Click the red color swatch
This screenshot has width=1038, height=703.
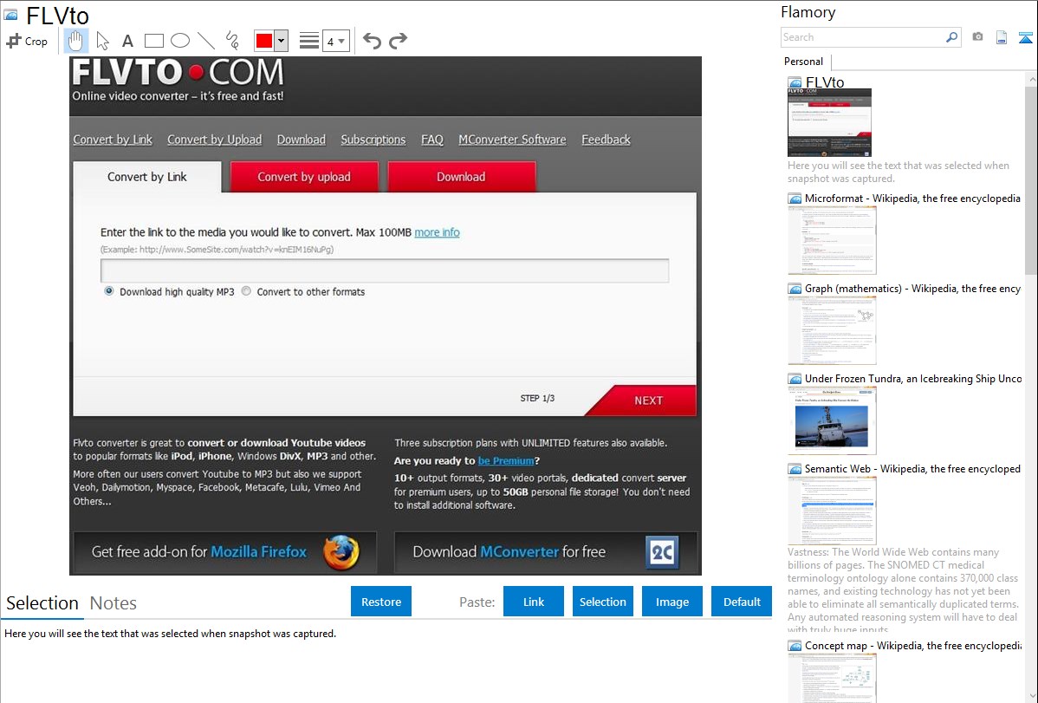(x=264, y=41)
